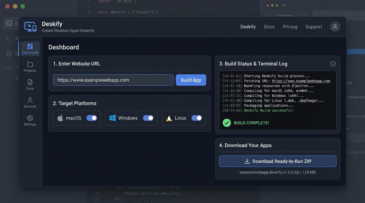The image size is (365, 203).
Task: Click the green build complete checkmark
Action: click(x=227, y=123)
